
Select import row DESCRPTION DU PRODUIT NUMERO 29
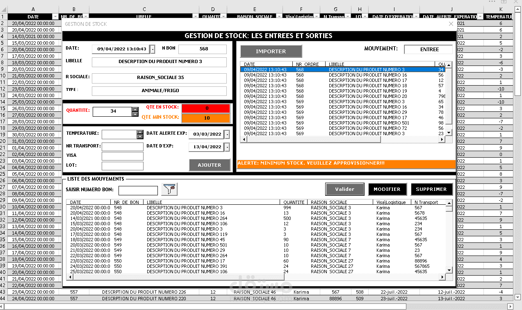coord(343,112)
